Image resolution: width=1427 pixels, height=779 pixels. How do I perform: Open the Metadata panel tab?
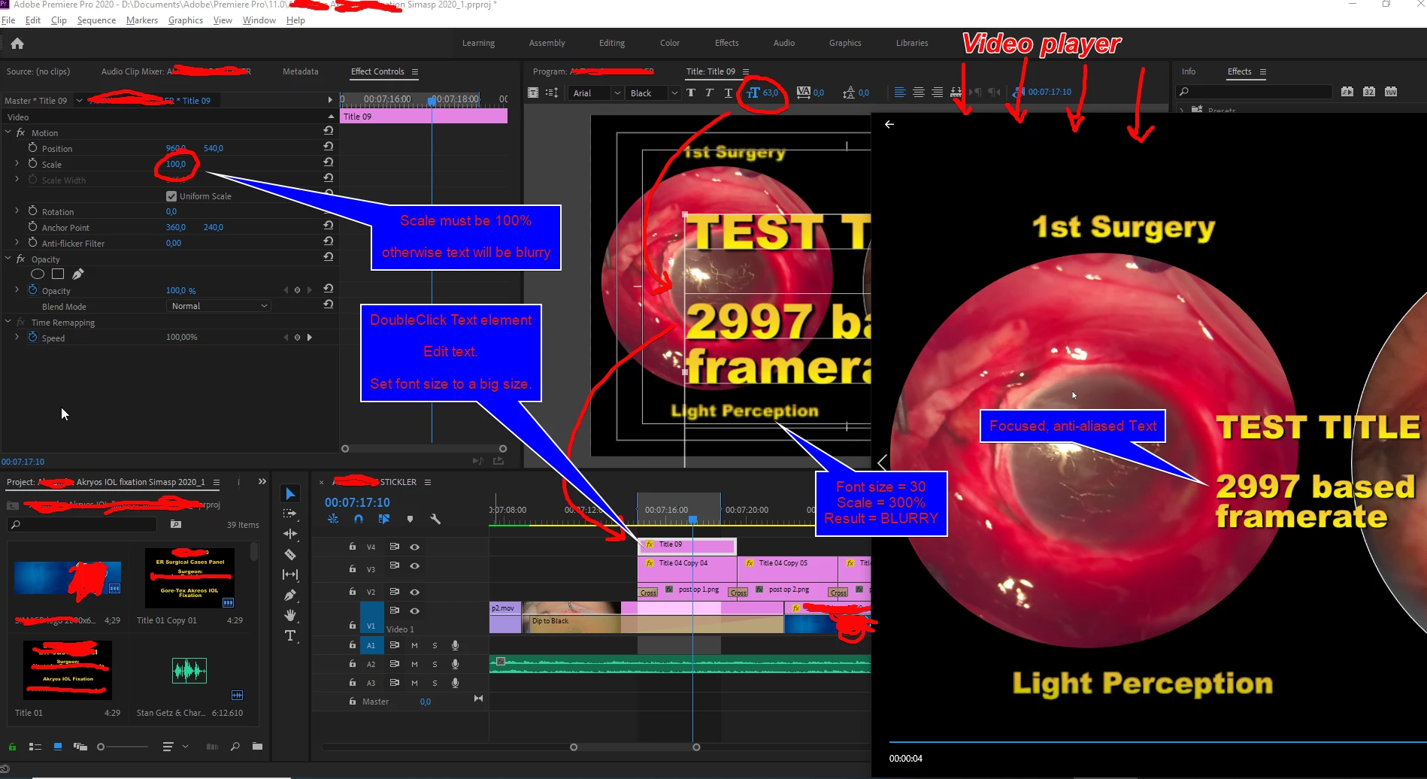pyautogui.click(x=301, y=71)
